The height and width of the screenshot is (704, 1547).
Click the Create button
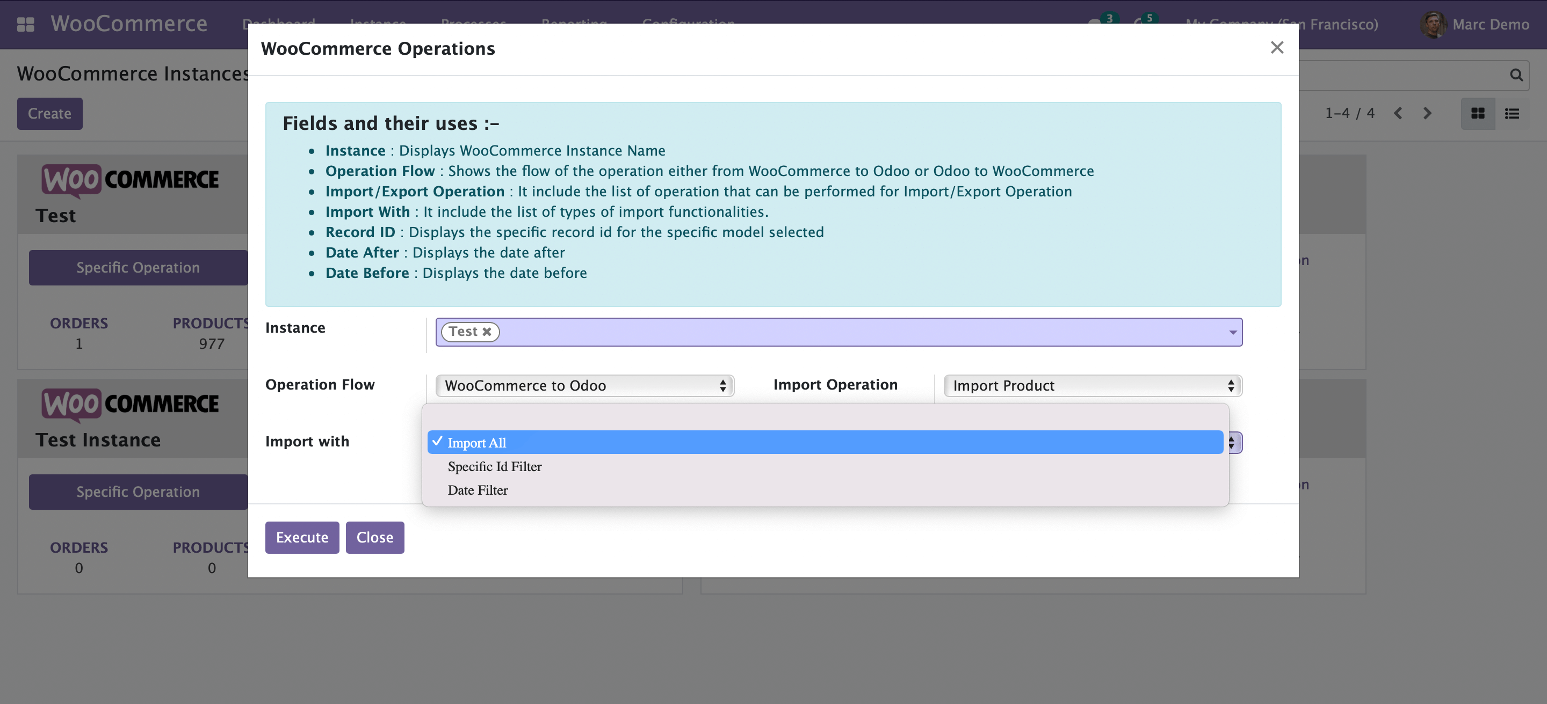(x=49, y=113)
